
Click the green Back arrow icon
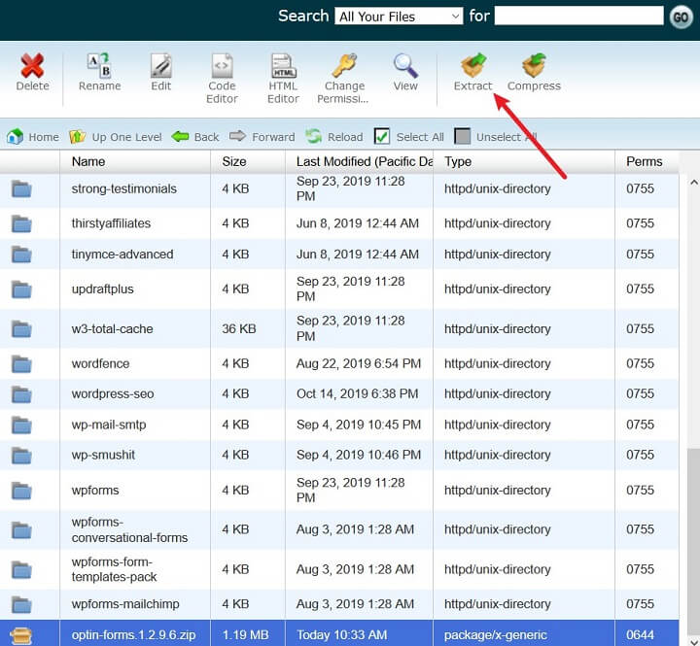(x=180, y=136)
